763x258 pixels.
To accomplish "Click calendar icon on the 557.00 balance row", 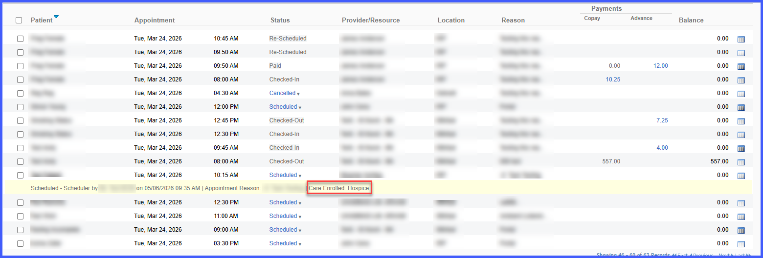I will (741, 162).
